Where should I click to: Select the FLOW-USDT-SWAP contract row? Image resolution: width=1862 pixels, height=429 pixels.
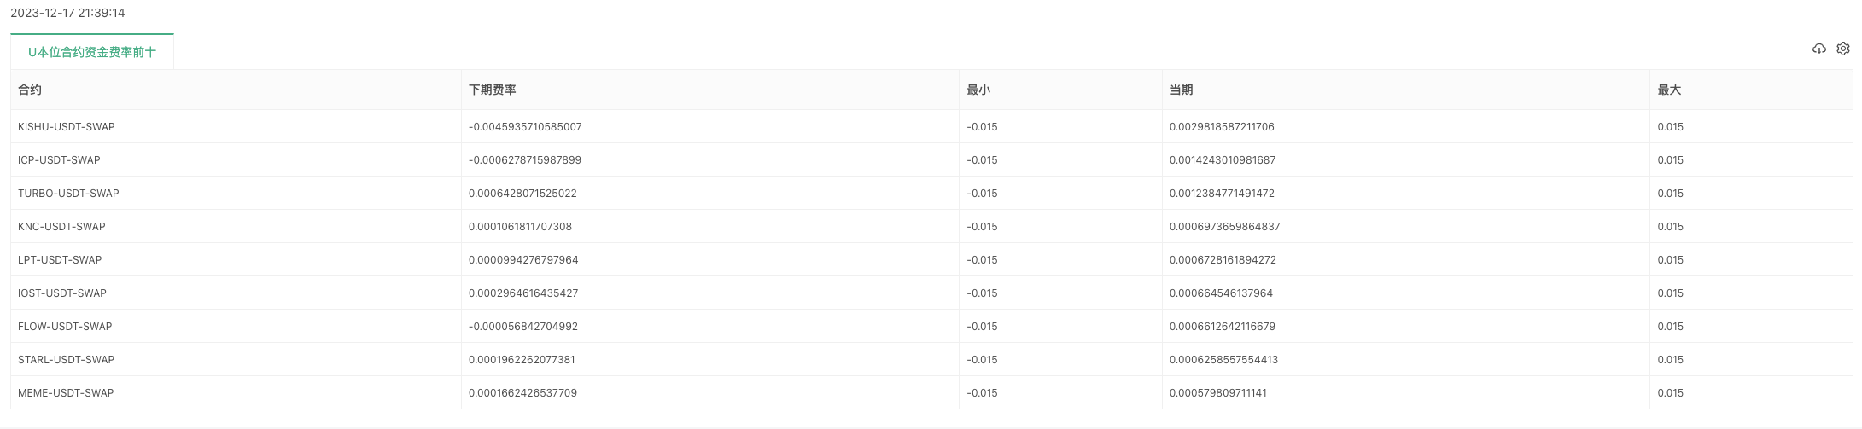coord(65,327)
